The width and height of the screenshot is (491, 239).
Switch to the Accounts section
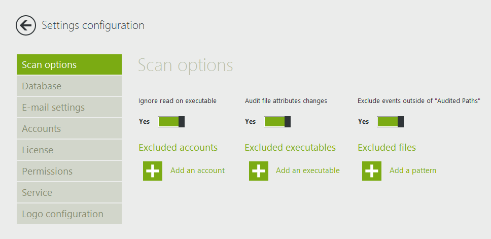[x=69, y=129]
